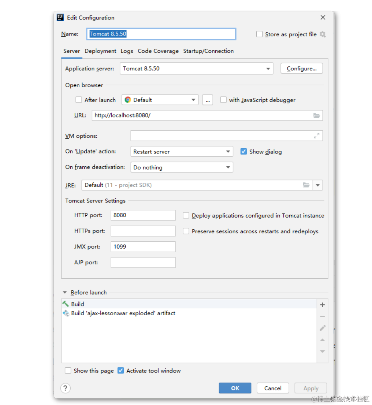Image resolution: width=372 pixels, height=405 pixels.
Task: Click the Apply button
Action: [311, 388]
